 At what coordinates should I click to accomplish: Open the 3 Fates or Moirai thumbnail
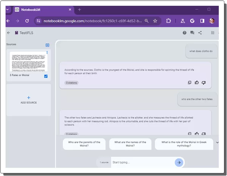(x=28, y=61)
